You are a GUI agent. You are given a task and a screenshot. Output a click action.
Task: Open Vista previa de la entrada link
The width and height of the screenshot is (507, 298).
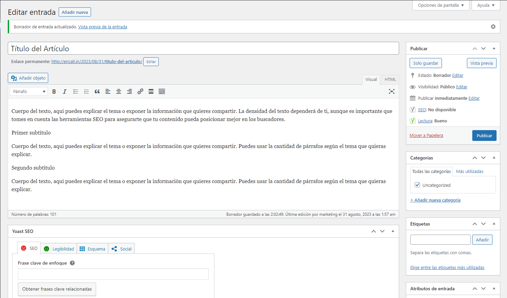pyautogui.click(x=102, y=27)
